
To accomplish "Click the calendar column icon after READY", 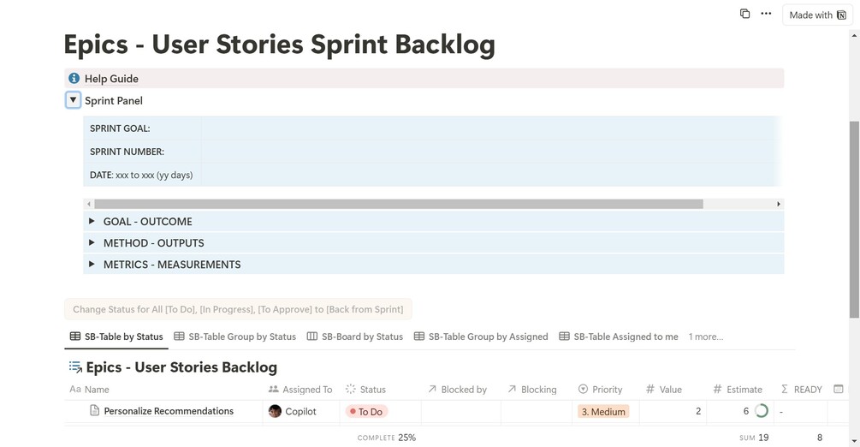I will tap(839, 389).
